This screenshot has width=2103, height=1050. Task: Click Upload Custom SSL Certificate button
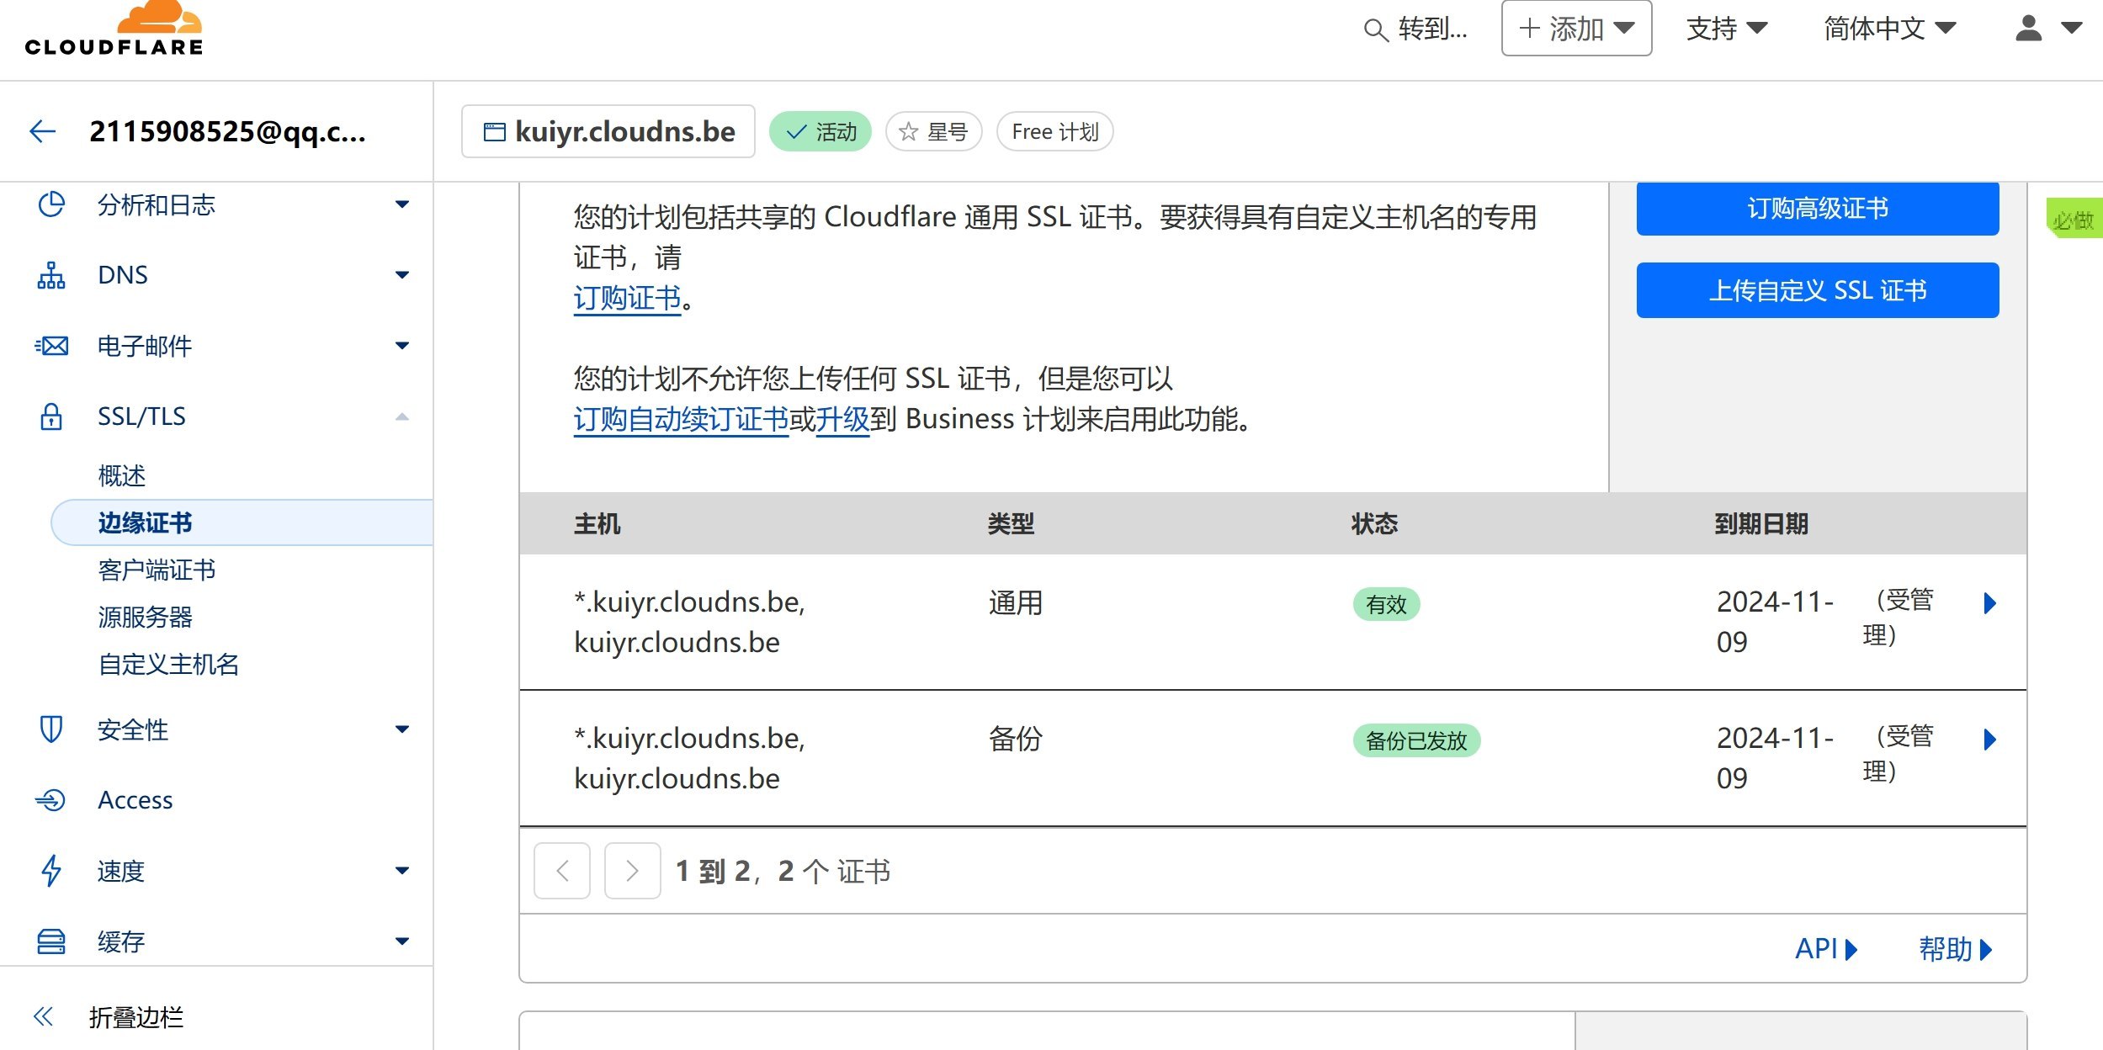click(x=1817, y=290)
